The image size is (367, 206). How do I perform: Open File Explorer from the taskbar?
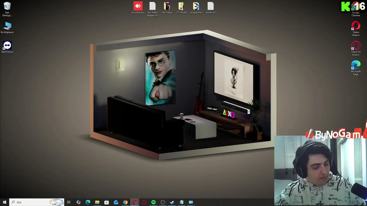[97, 202]
